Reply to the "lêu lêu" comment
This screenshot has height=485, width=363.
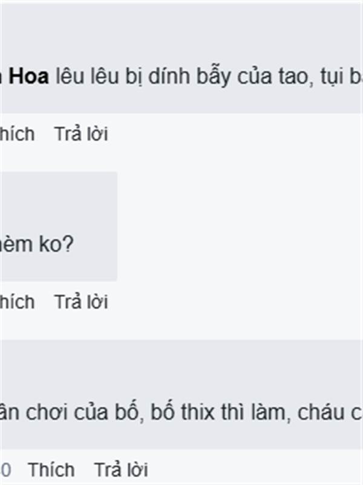coord(81,134)
